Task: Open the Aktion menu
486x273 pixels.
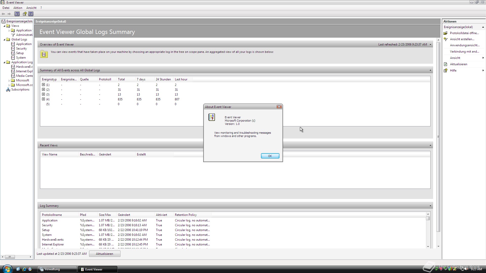Action: [x=18, y=8]
